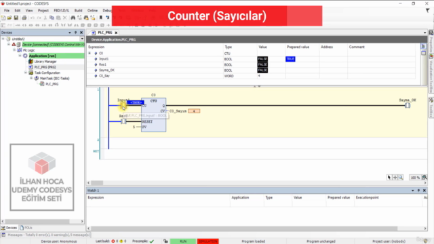
Task: Open the Online menu
Action: [x=92, y=11]
